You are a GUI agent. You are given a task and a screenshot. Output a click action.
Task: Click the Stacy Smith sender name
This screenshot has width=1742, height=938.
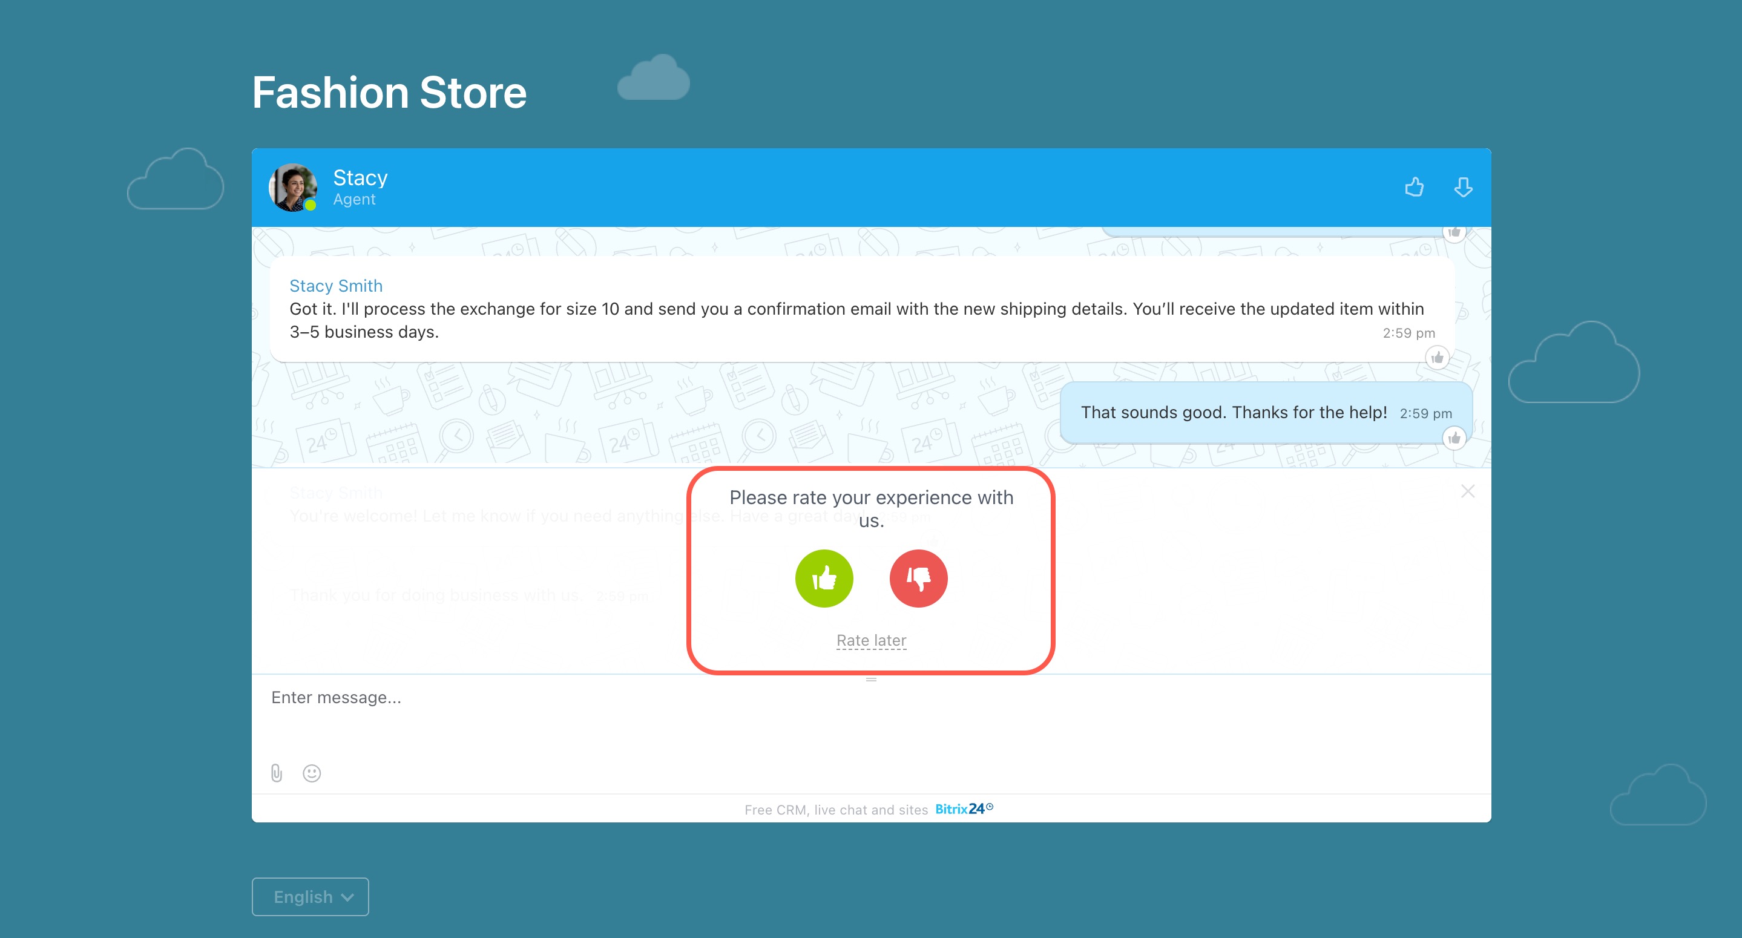[336, 286]
